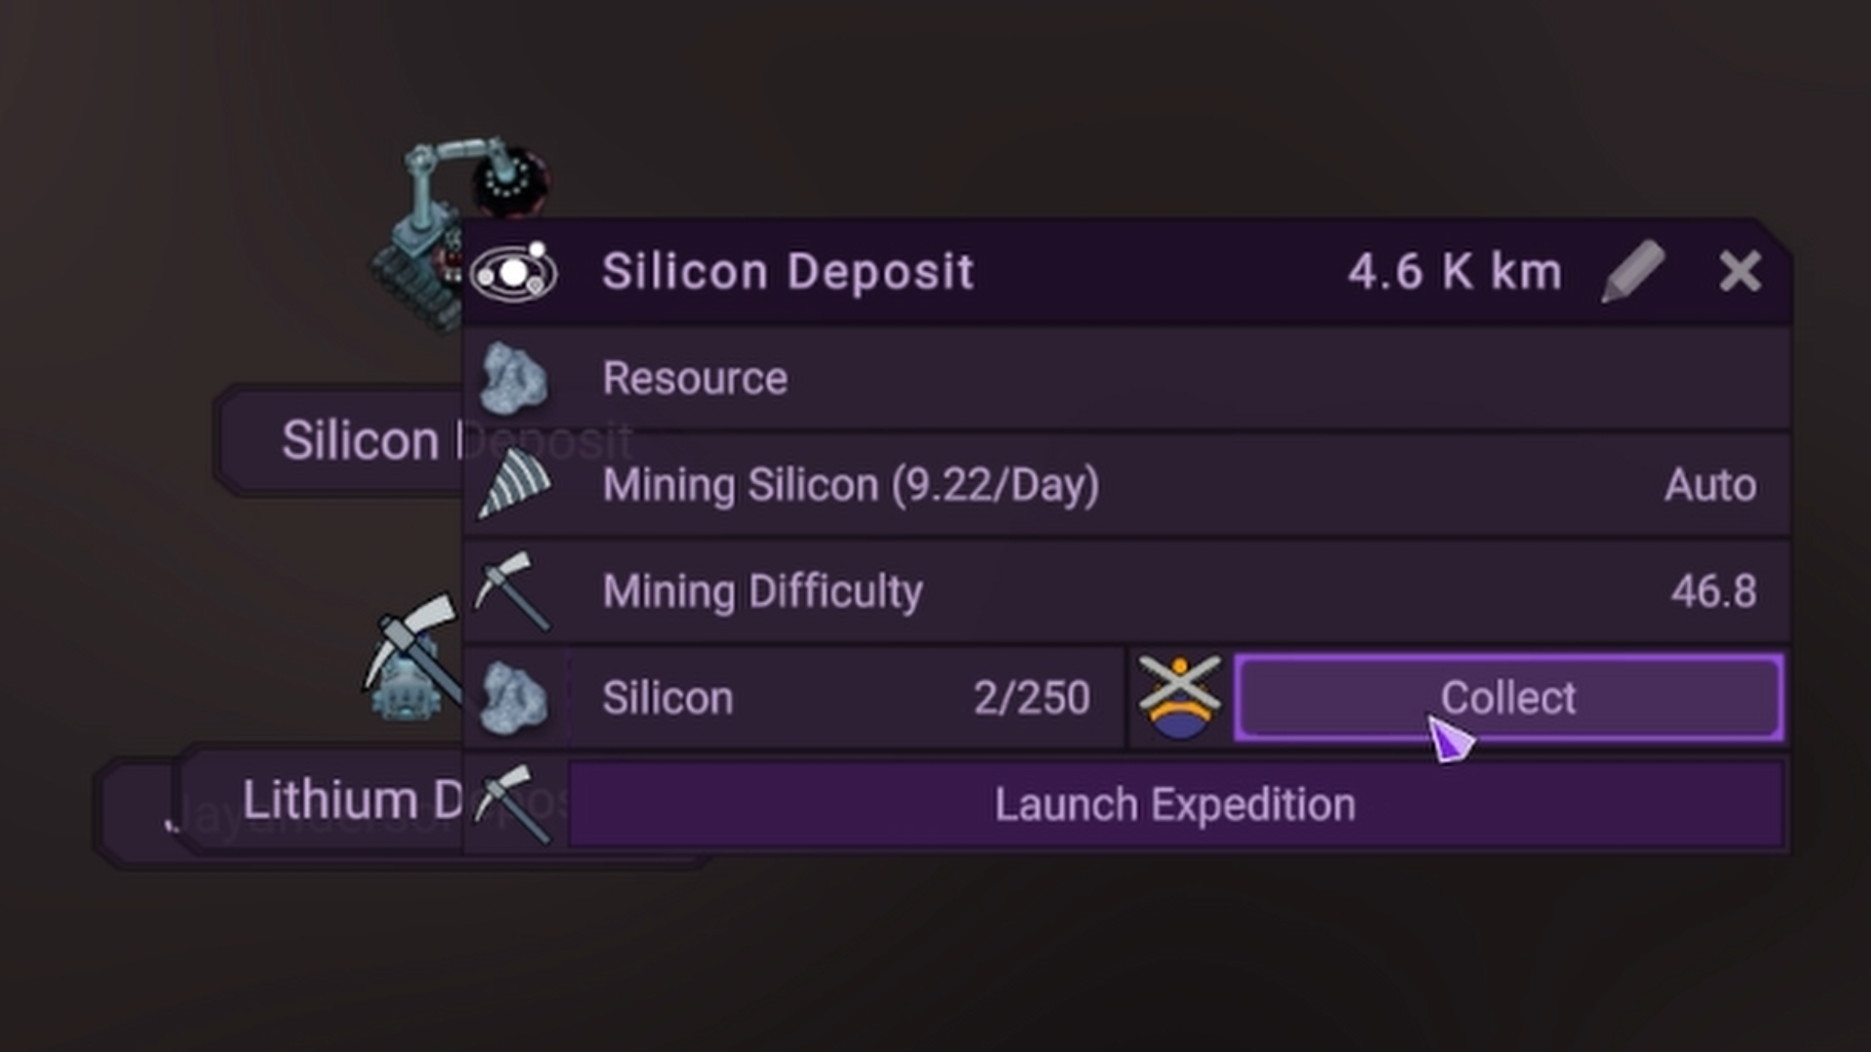Click the drill icon beside Mining Silicon
The image size is (1871, 1052).
point(514,484)
